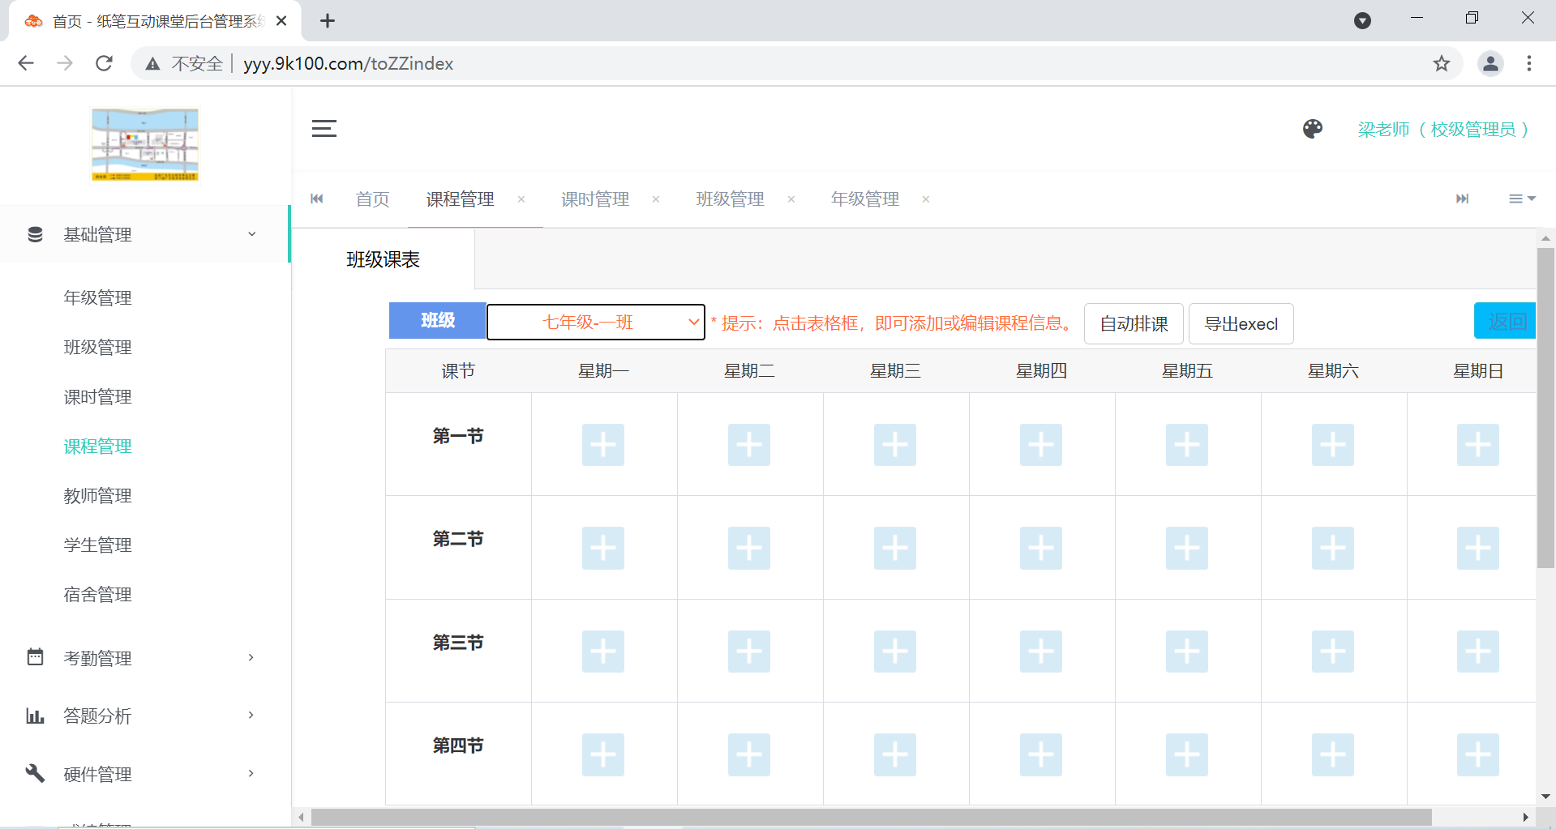Open 教师管理 in the sidebar
This screenshot has height=829, width=1556.
tap(98, 495)
